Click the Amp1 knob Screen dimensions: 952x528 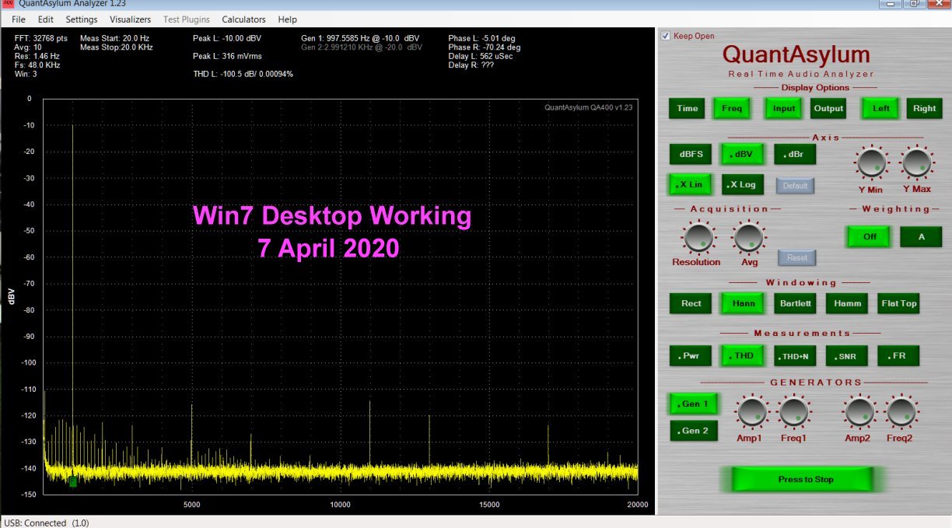752,411
